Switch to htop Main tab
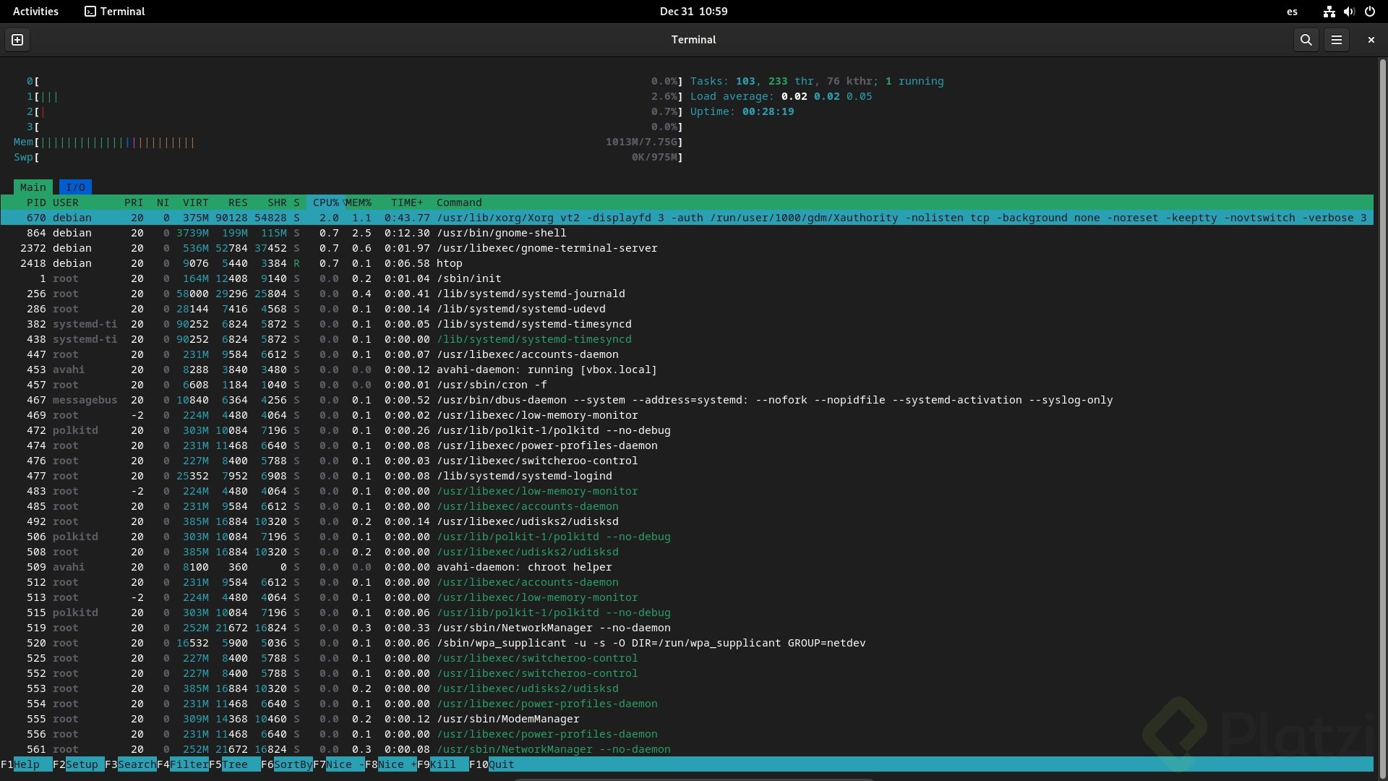The width and height of the screenshot is (1388, 781). click(33, 187)
